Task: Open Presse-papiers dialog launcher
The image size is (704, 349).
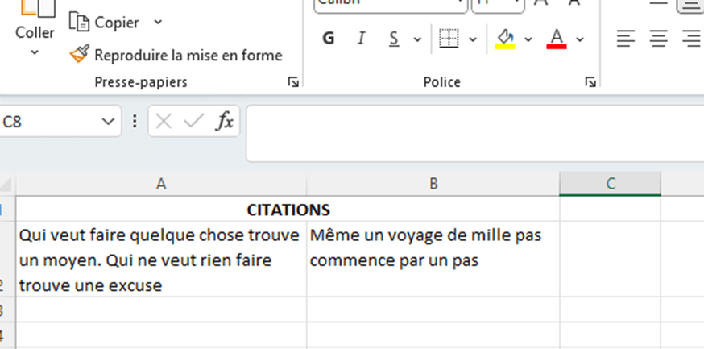Action: point(293,82)
